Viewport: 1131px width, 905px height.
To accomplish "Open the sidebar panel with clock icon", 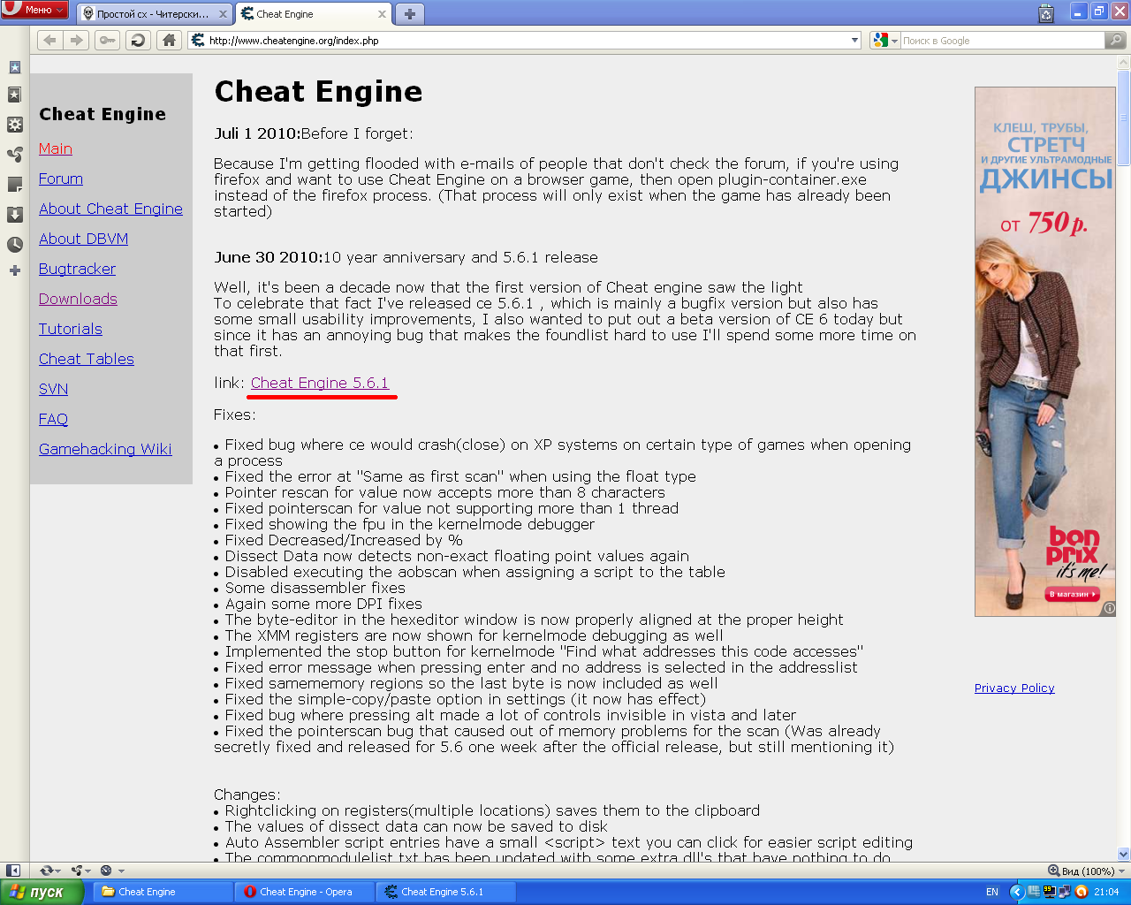I will click(15, 244).
